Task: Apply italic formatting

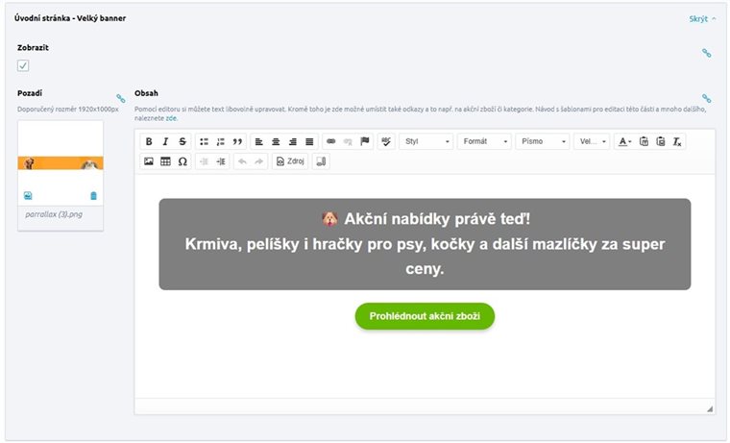Action: [x=165, y=142]
